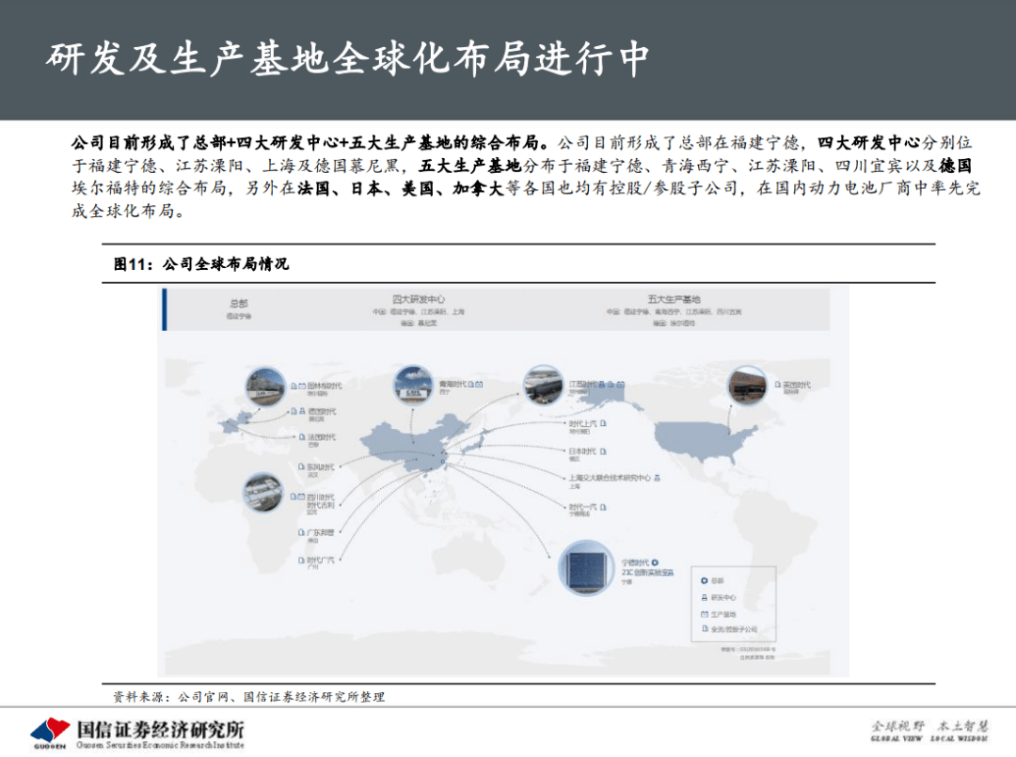Click the 青海时代 label on the map
The image size is (1016, 757).
tap(452, 384)
